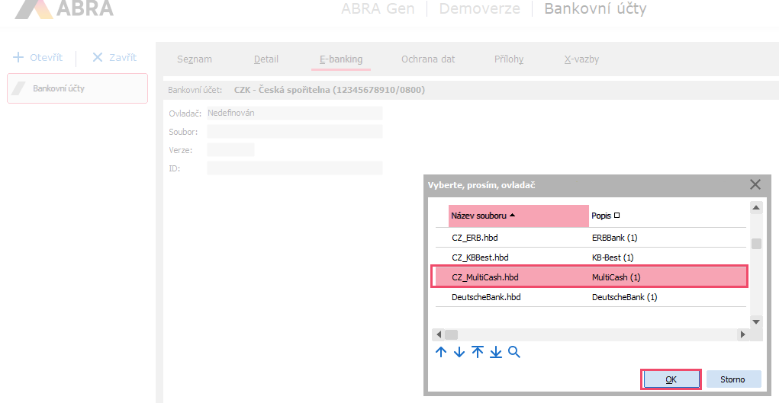Select the CZ_KBBest.hbd row

pos(591,257)
